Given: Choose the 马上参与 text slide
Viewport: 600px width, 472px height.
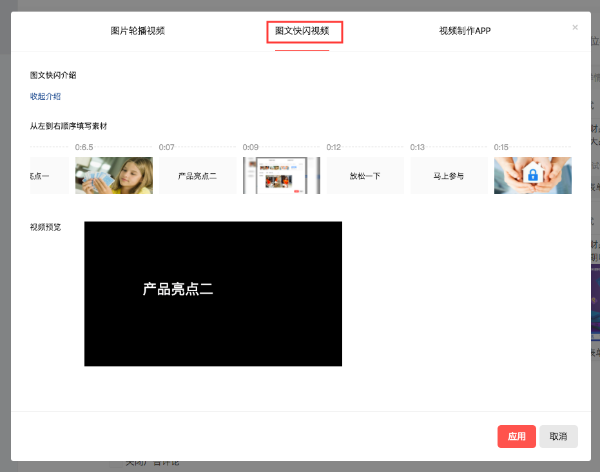Looking at the screenshot, I should (449, 175).
